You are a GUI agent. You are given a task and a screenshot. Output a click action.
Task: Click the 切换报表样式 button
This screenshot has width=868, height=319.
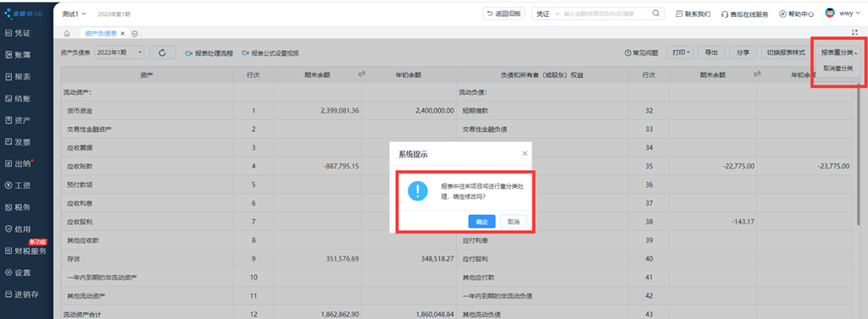point(786,53)
